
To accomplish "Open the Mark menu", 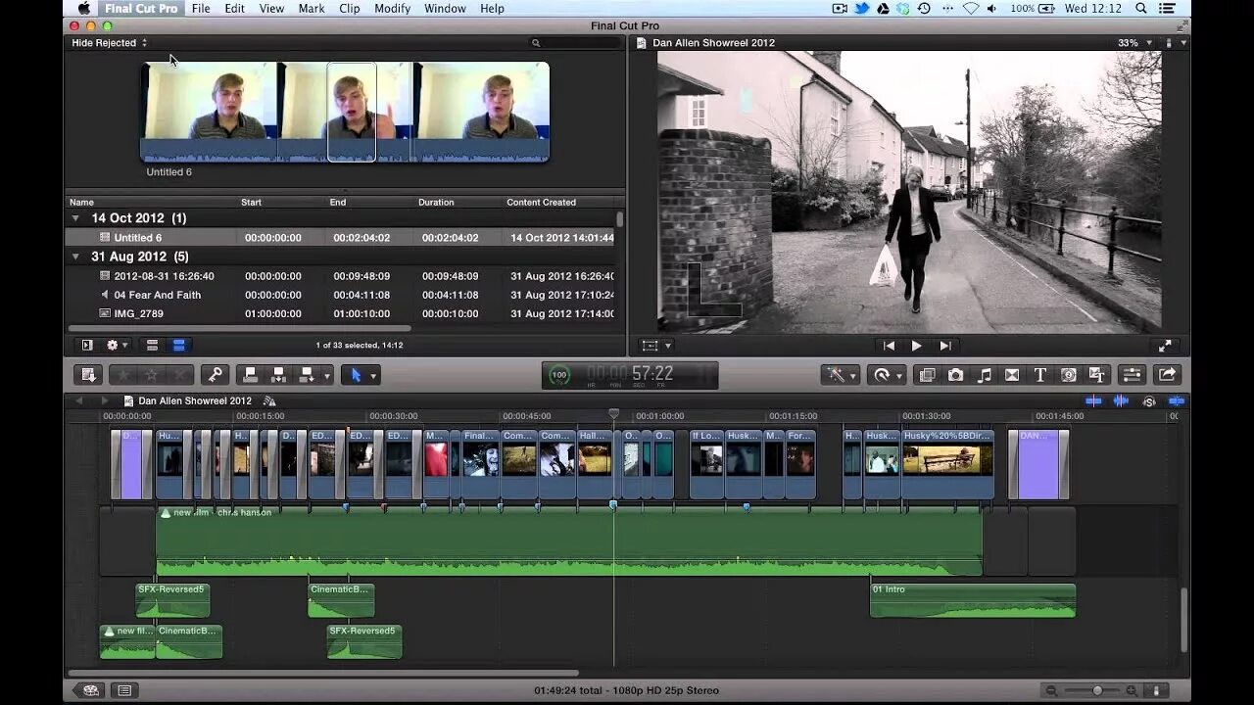I will 312,8.
